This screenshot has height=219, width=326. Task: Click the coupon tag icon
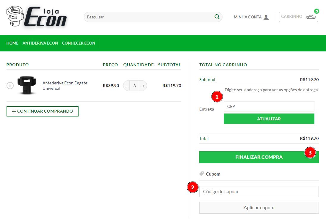pyautogui.click(x=202, y=174)
